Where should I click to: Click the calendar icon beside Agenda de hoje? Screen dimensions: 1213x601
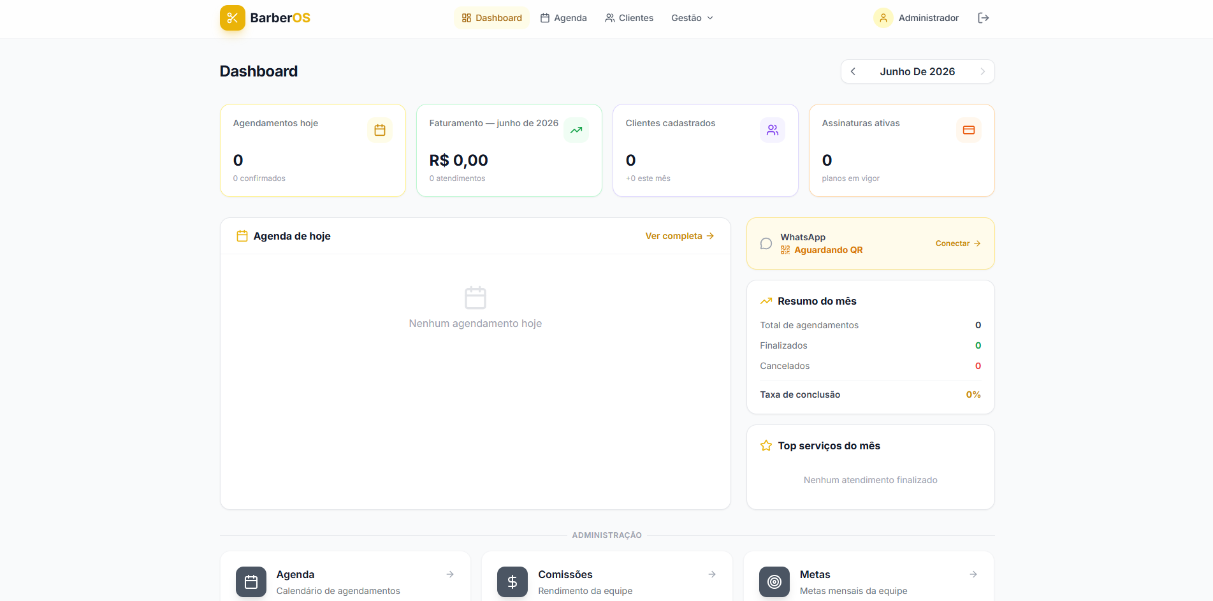242,236
